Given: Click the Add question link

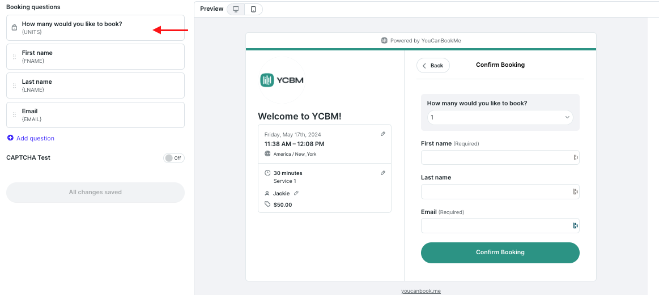Looking at the screenshot, I should coord(35,138).
